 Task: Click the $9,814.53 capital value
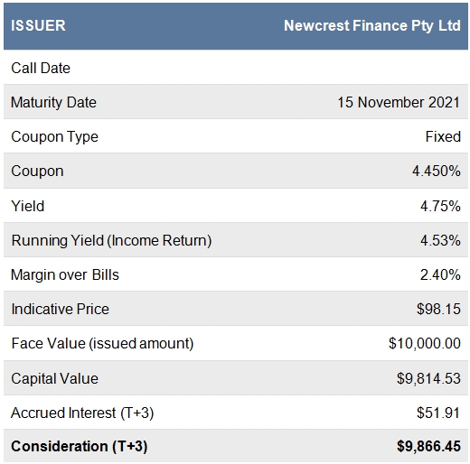coord(428,378)
